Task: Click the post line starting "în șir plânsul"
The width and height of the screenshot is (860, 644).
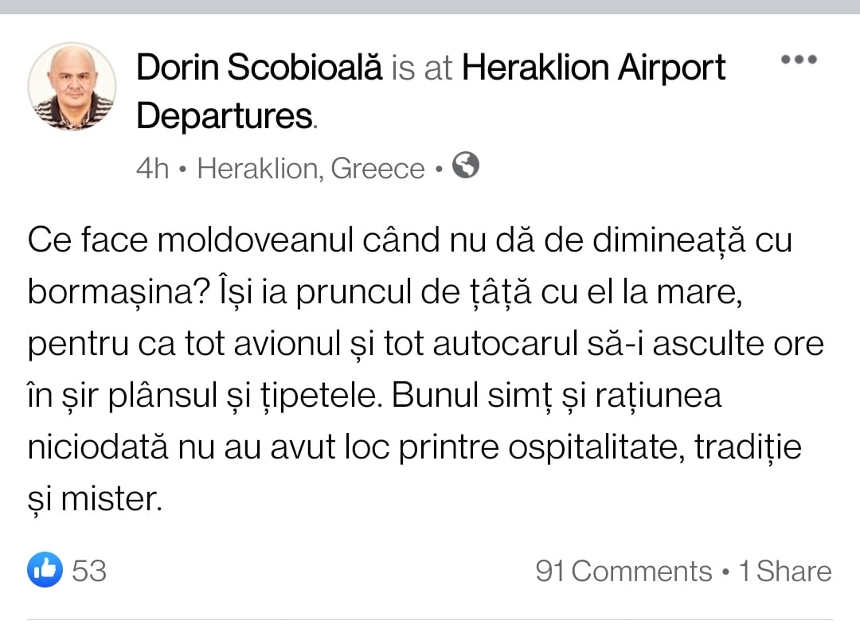Action: 374,396
